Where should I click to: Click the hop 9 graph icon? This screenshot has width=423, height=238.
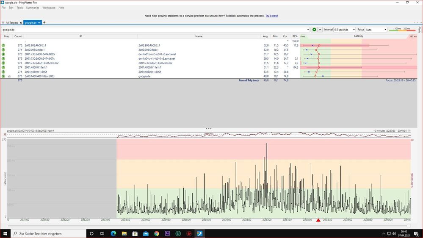tap(9, 76)
